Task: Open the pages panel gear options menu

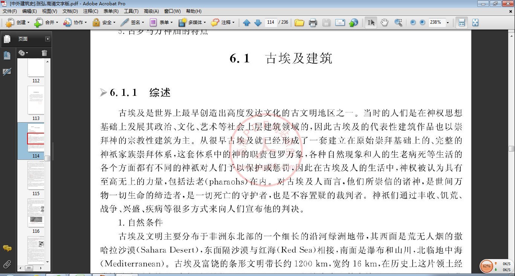Action: coord(23,53)
